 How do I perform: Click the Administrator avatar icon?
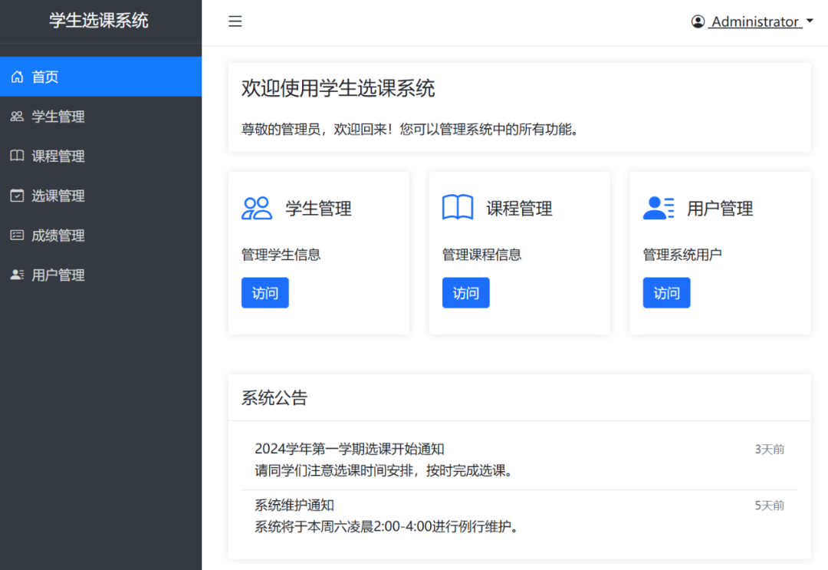coord(698,21)
